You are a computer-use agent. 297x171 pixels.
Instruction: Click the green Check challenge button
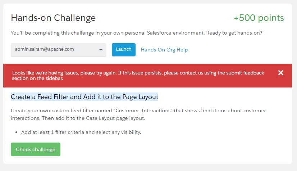(36, 149)
